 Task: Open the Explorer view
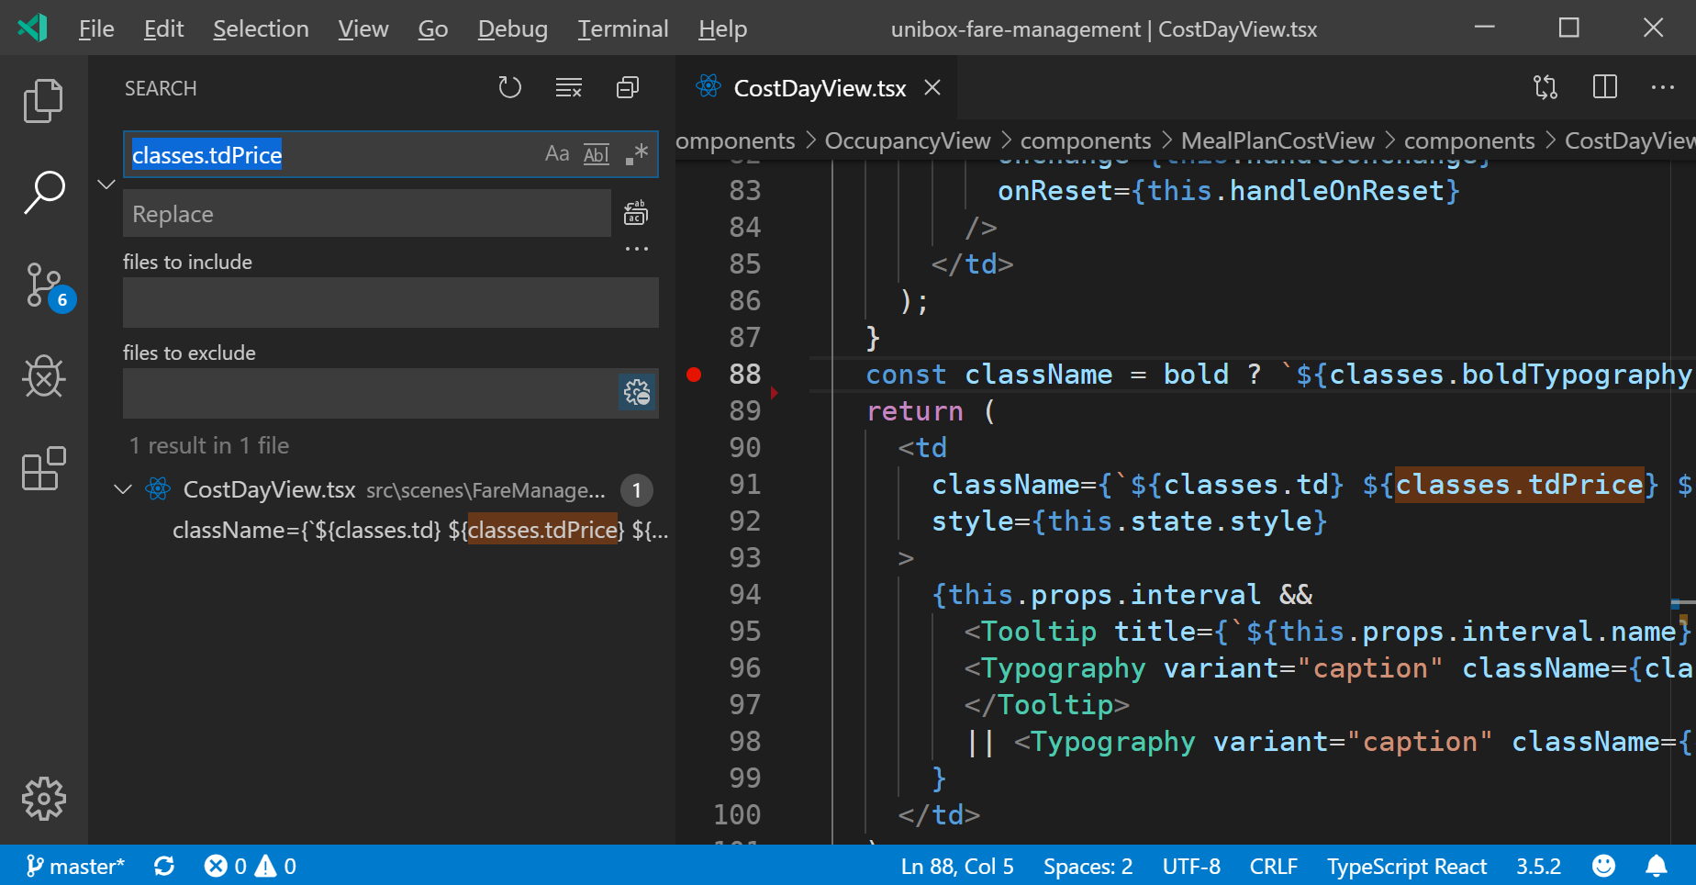[x=43, y=100]
